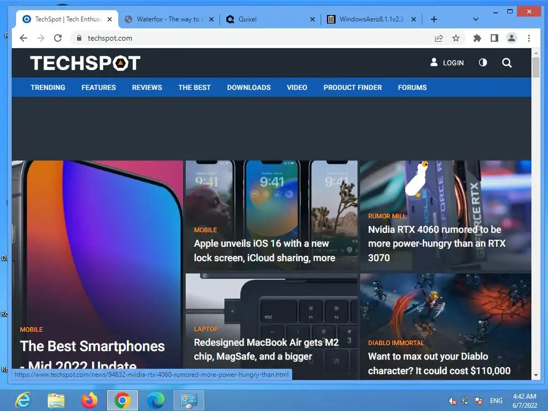This screenshot has width=548, height=411.
Task: Go forward with the navigation arrow
Action: (x=41, y=38)
